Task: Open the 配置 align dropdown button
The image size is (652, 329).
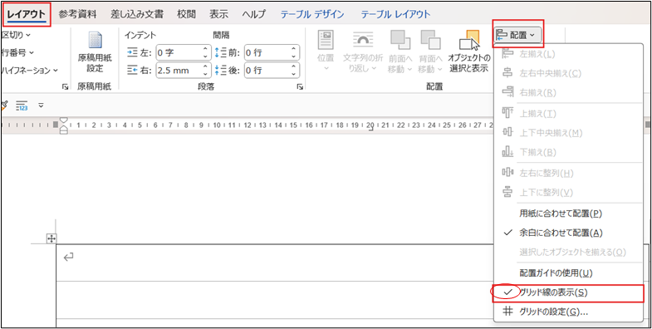Action: click(x=517, y=36)
